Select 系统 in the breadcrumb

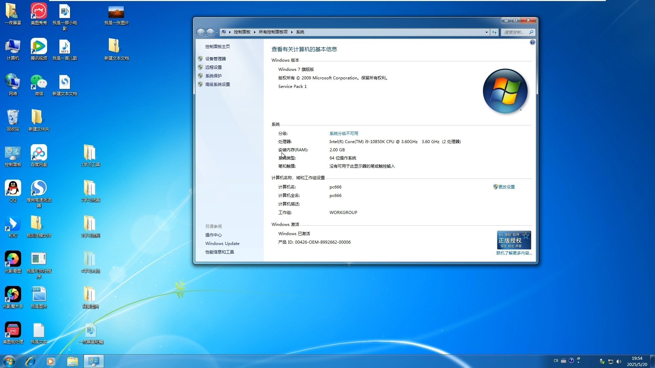coord(300,32)
